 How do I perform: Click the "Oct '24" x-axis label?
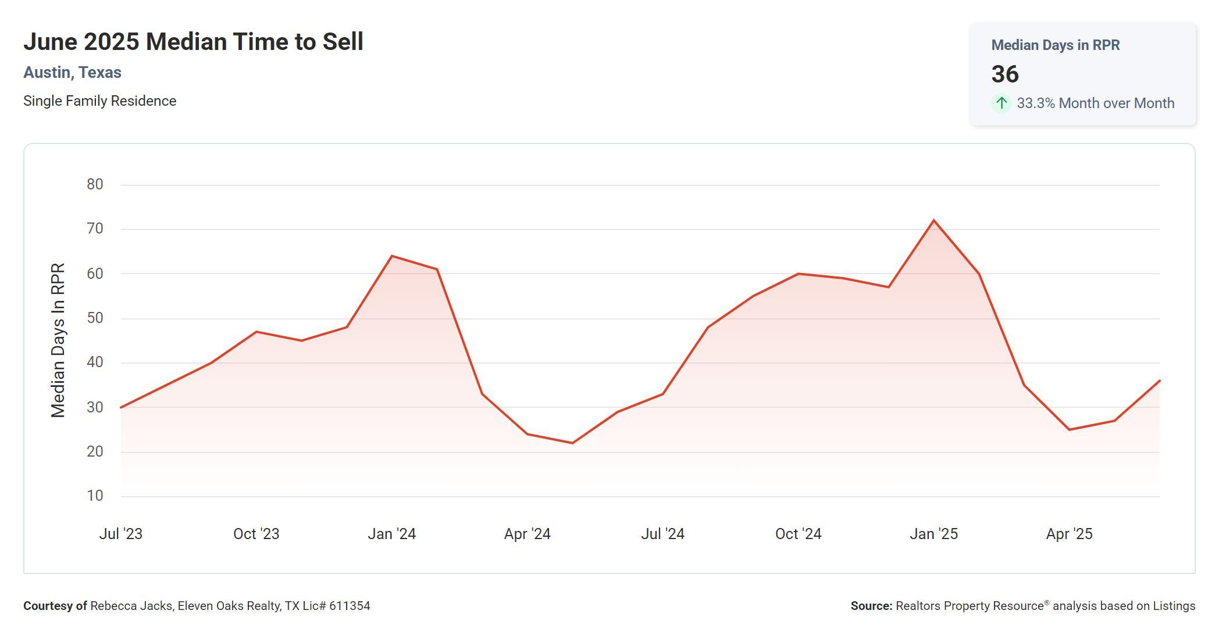click(798, 534)
